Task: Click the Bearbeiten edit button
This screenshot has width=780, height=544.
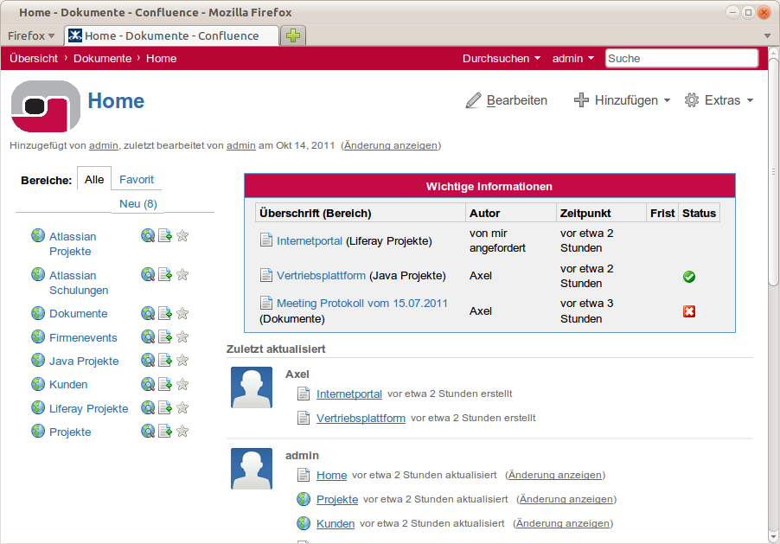Action: [507, 100]
